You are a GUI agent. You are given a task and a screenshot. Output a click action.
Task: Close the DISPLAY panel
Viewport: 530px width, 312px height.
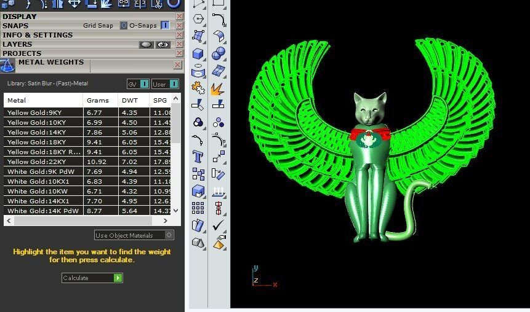click(180, 17)
